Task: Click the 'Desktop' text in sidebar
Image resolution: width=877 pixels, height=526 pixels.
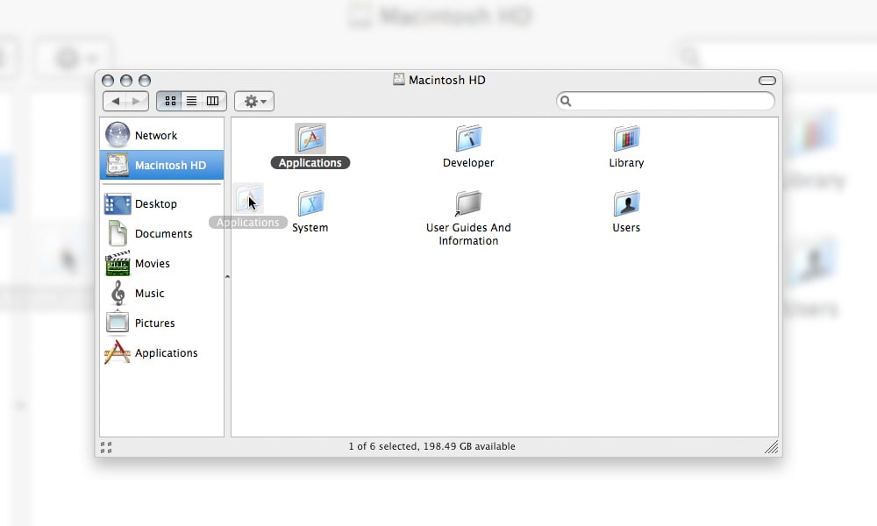Action: (x=156, y=204)
